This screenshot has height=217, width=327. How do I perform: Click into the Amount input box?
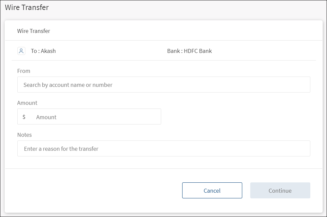97,117
